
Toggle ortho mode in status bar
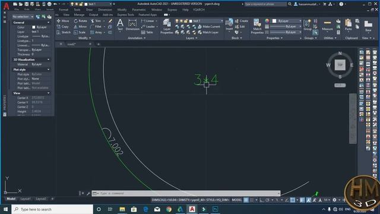(x=261, y=200)
